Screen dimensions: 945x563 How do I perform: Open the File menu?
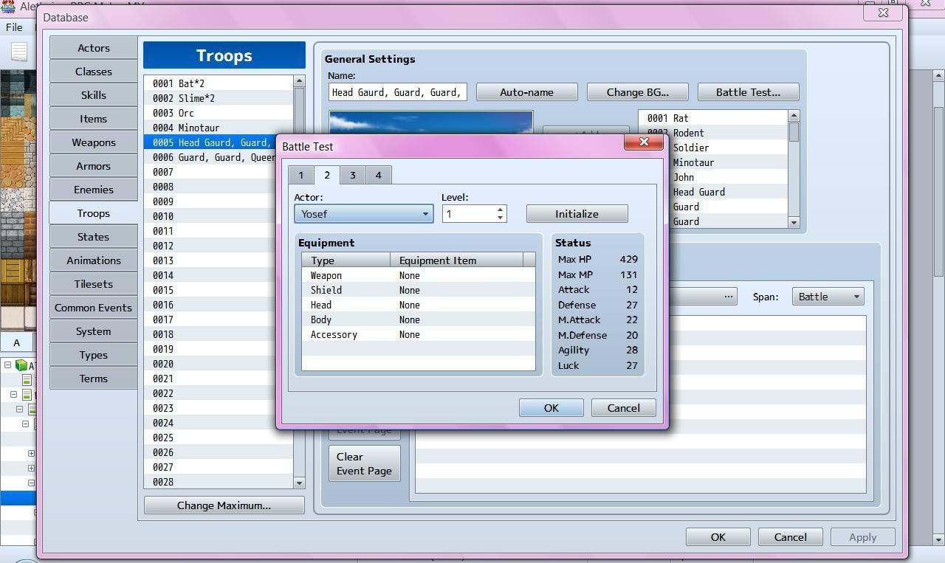pyautogui.click(x=14, y=27)
